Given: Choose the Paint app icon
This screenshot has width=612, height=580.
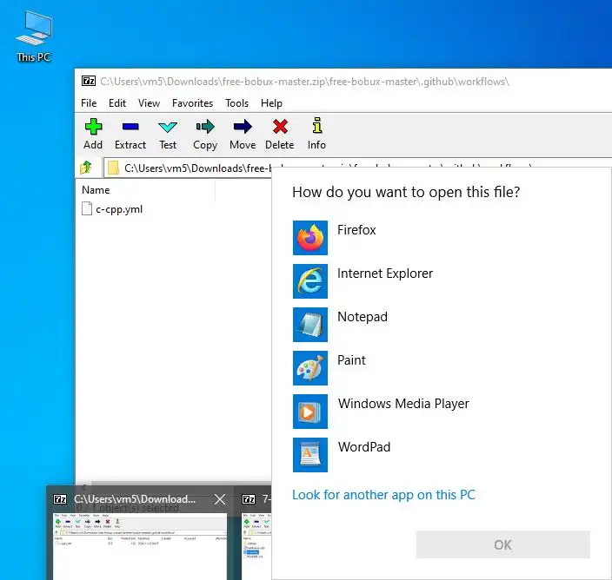Looking at the screenshot, I should click(309, 368).
